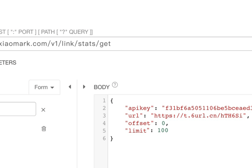The image size is (252, 168).
Task: Remove the parameter with the X icon
Action: tap(43, 110)
